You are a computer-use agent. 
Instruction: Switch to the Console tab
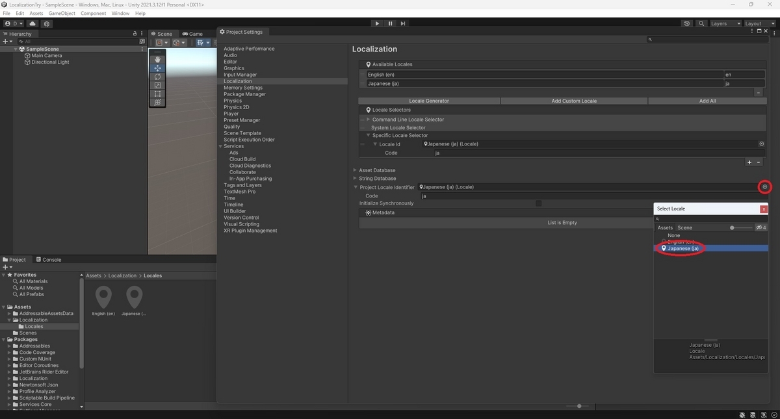pyautogui.click(x=48, y=260)
